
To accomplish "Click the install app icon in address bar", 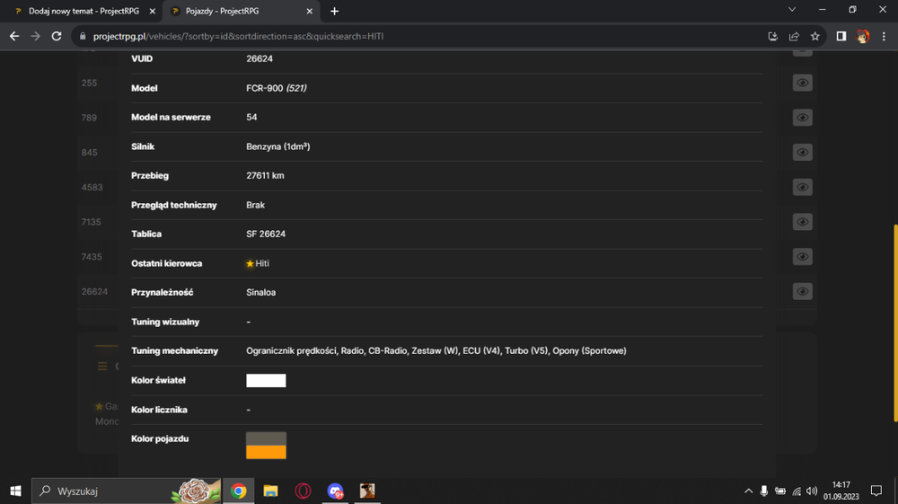I will coord(772,36).
